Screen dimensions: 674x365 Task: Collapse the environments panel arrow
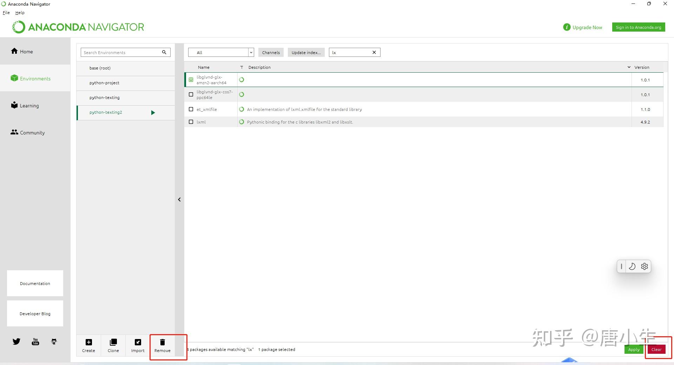pyautogui.click(x=179, y=199)
